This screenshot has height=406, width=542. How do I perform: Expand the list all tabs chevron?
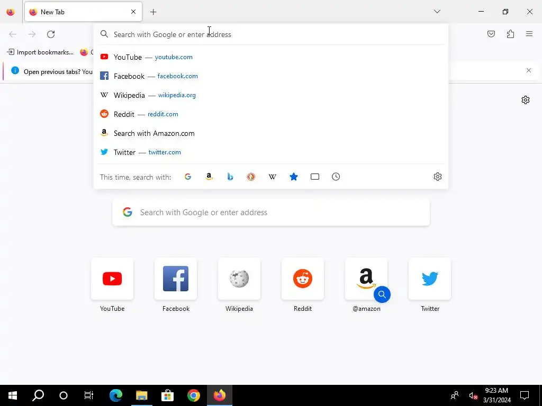(437, 12)
